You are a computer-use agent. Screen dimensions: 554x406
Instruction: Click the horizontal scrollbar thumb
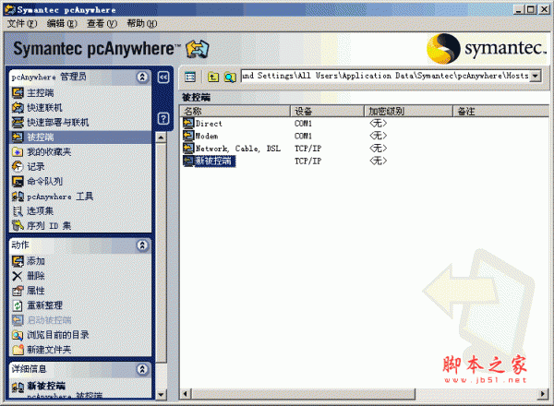click(x=304, y=394)
